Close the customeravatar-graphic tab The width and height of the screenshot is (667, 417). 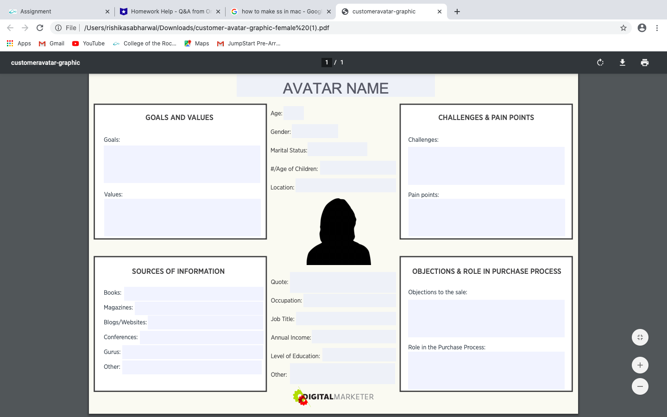pyautogui.click(x=440, y=12)
